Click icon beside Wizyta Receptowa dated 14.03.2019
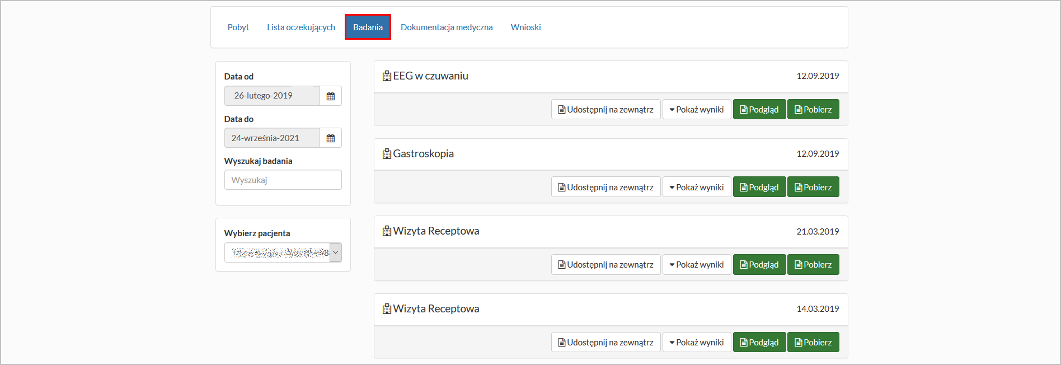Screen dimensions: 1061x365 387,309
